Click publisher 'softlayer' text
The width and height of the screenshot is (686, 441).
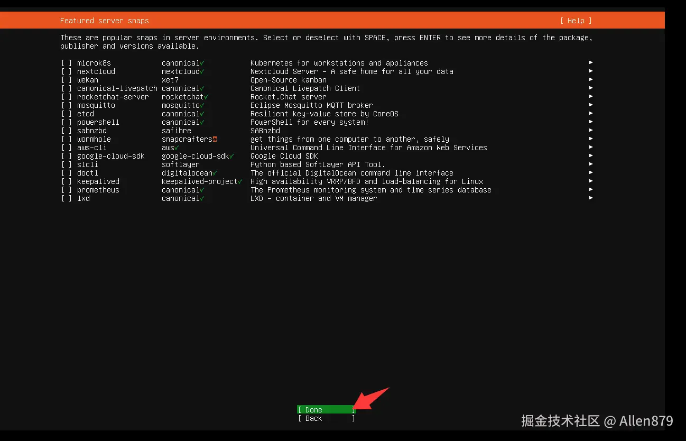181,164
